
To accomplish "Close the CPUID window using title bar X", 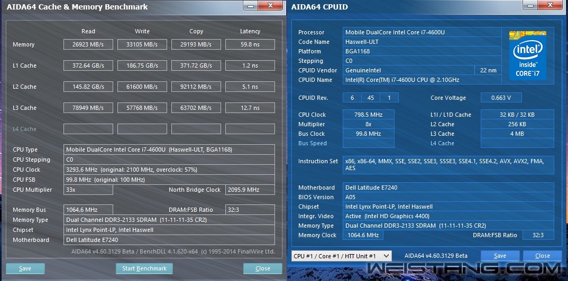I will click(x=549, y=5).
